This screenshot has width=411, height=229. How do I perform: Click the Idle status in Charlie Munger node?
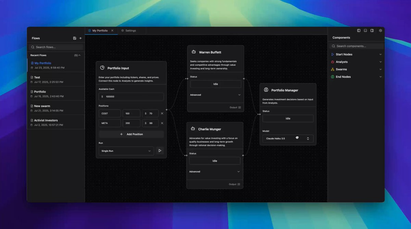coord(215,161)
